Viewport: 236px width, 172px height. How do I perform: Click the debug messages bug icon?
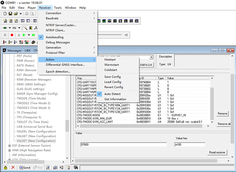31,28
